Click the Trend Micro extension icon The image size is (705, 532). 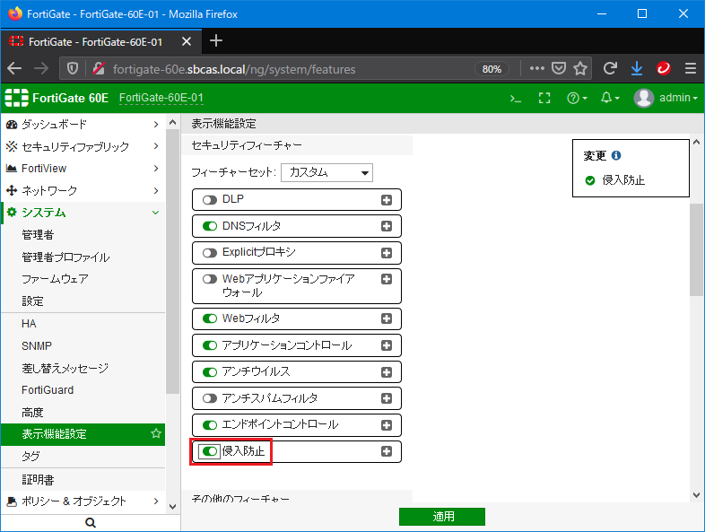point(663,68)
